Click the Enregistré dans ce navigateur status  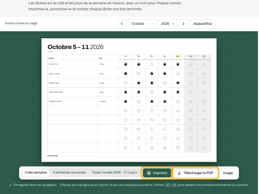pos(33,185)
